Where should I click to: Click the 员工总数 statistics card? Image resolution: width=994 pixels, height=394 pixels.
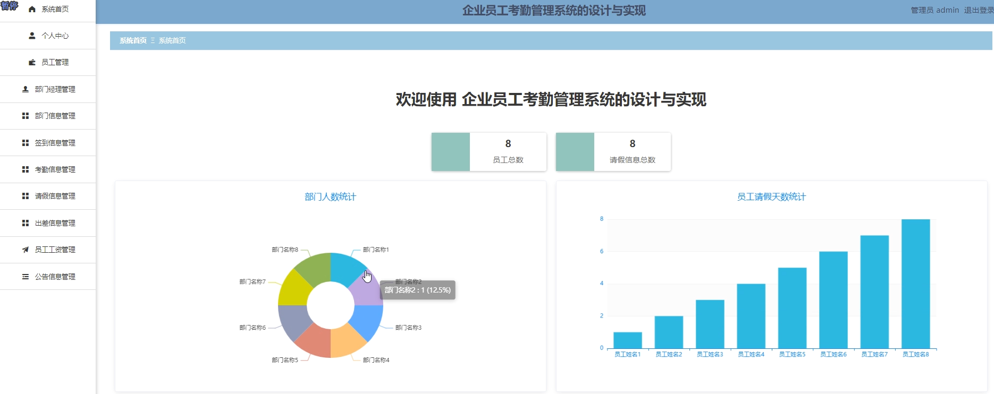489,152
